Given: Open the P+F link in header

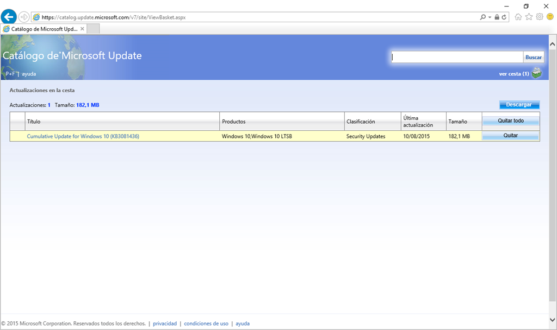Looking at the screenshot, I should click(x=10, y=74).
